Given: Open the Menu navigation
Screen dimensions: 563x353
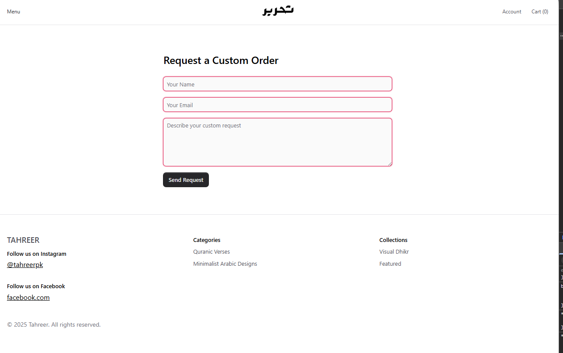Looking at the screenshot, I should 13,11.
